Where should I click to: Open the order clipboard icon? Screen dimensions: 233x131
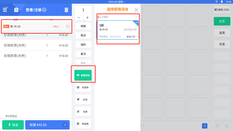click(16, 10)
